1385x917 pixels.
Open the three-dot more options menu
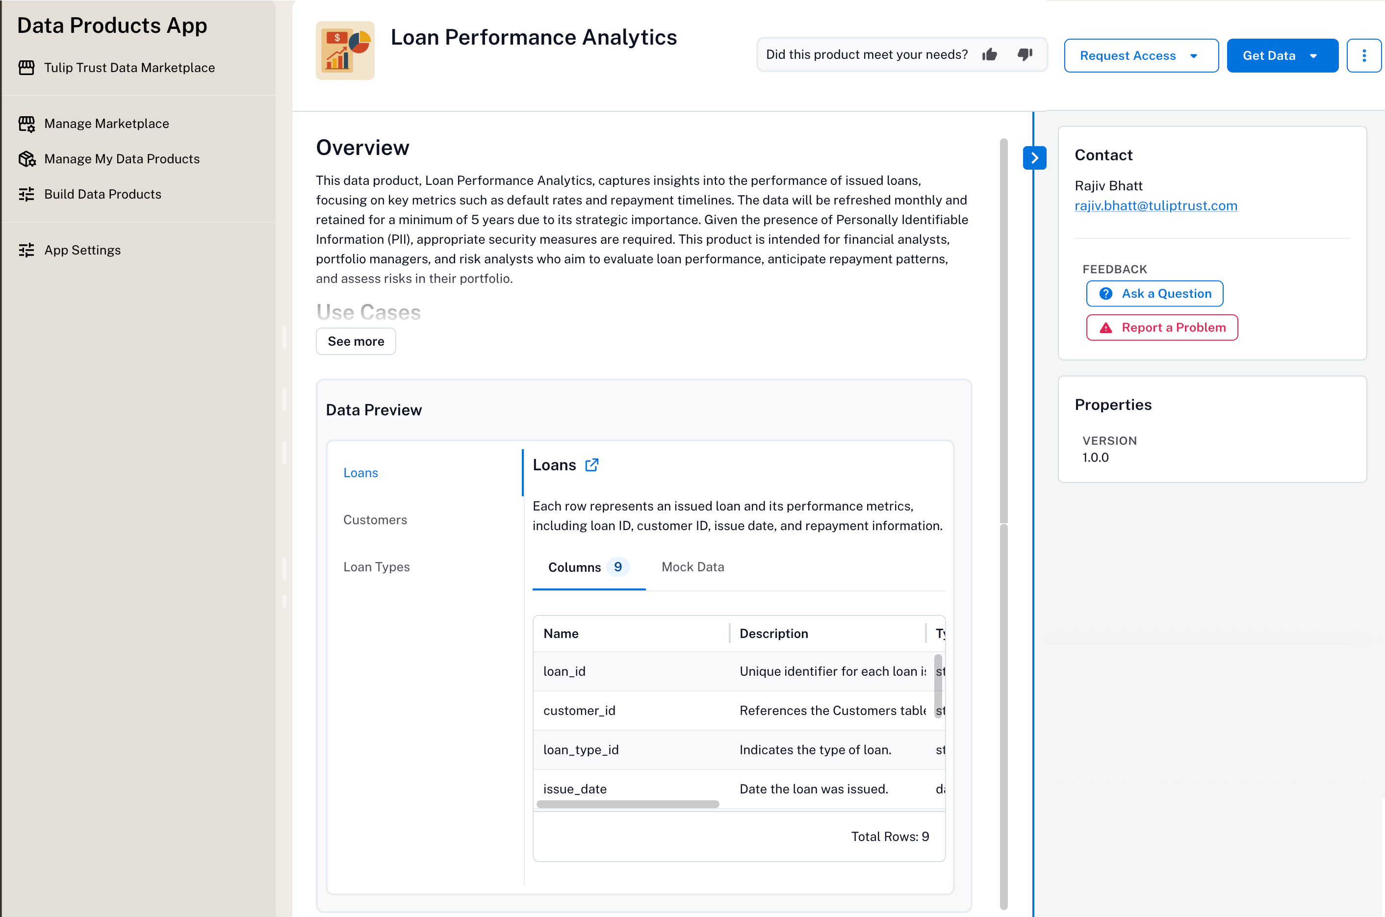click(x=1364, y=55)
